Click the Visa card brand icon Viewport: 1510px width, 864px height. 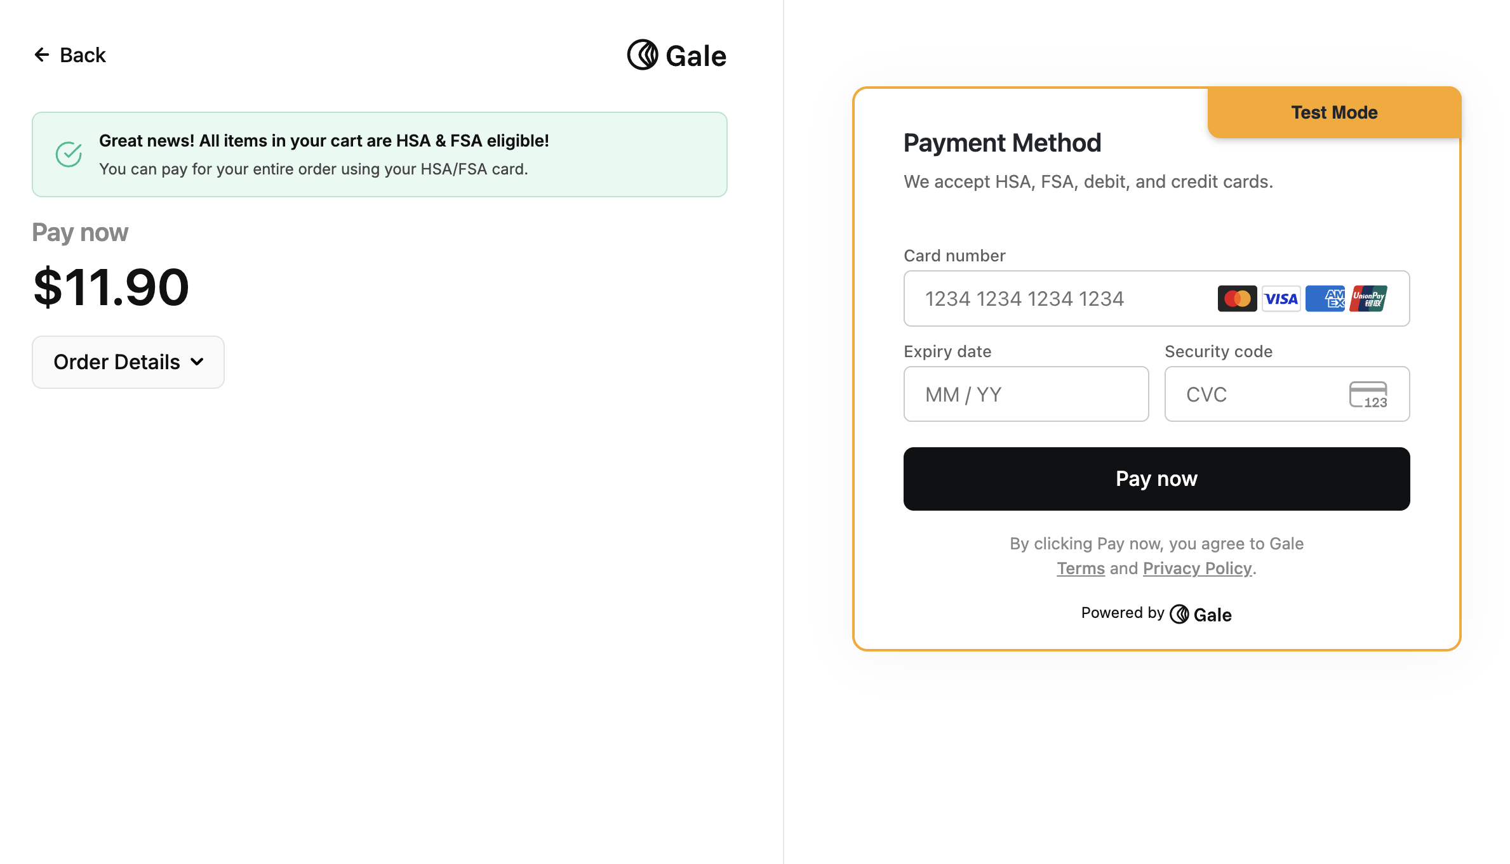tap(1281, 299)
